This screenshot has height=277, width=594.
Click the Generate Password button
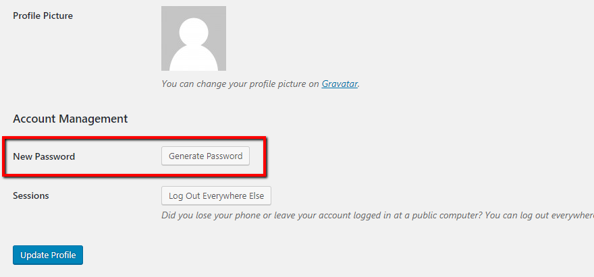tap(205, 156)
